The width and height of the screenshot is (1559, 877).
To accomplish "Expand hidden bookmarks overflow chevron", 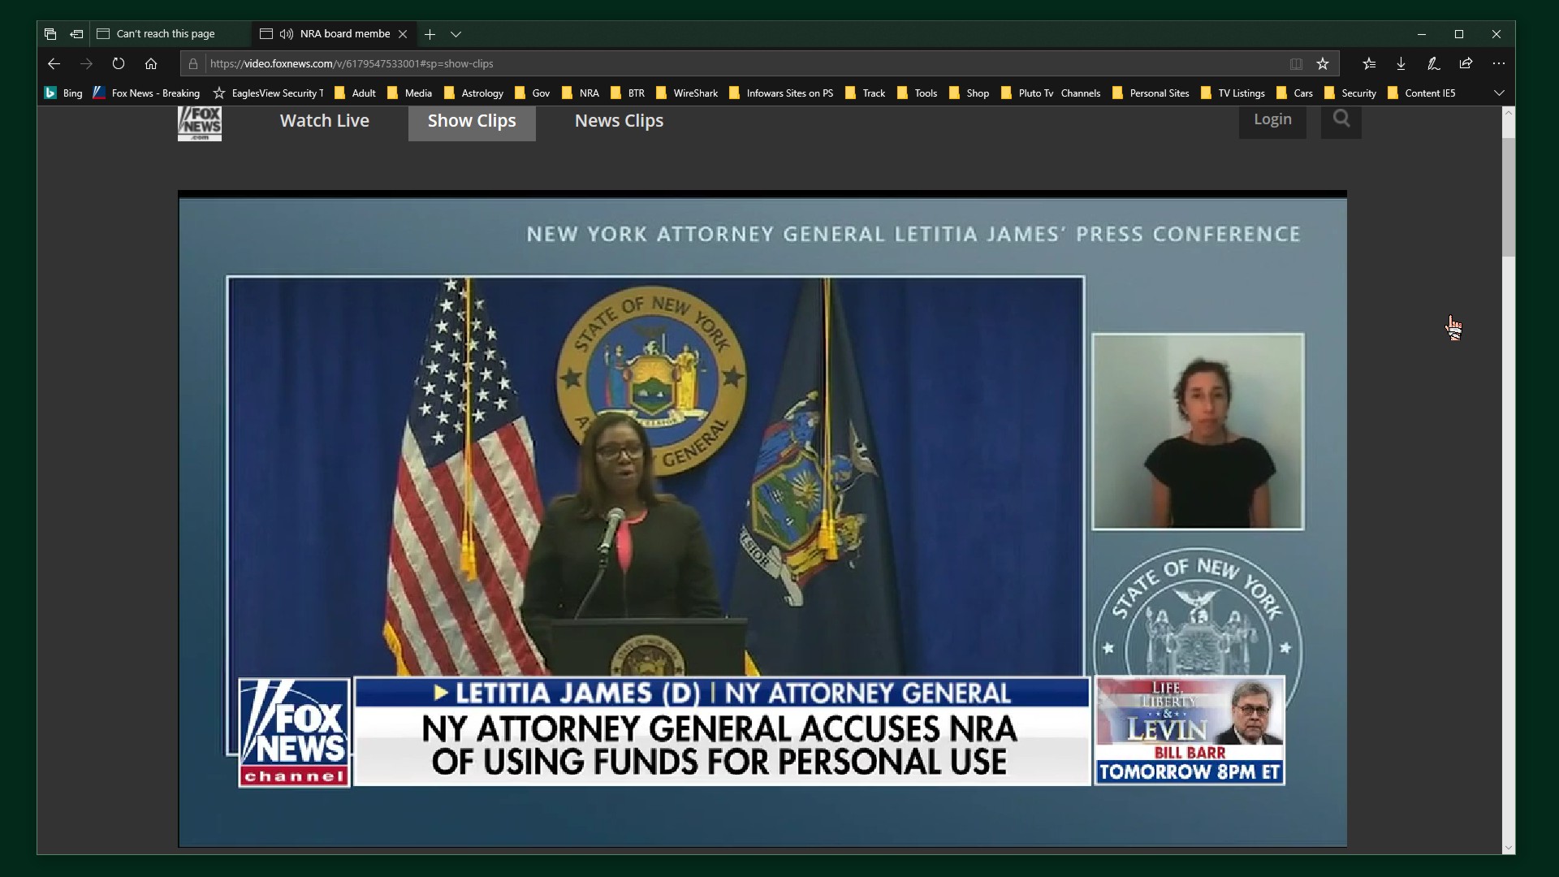I will coord(1499,93).
